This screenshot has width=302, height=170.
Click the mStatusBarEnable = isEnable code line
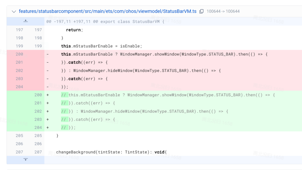click(101, 46)
